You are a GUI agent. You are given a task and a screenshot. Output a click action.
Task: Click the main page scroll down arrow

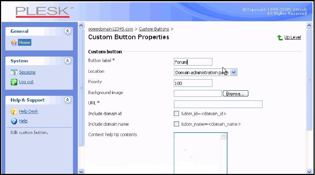(x=309, y=172)
